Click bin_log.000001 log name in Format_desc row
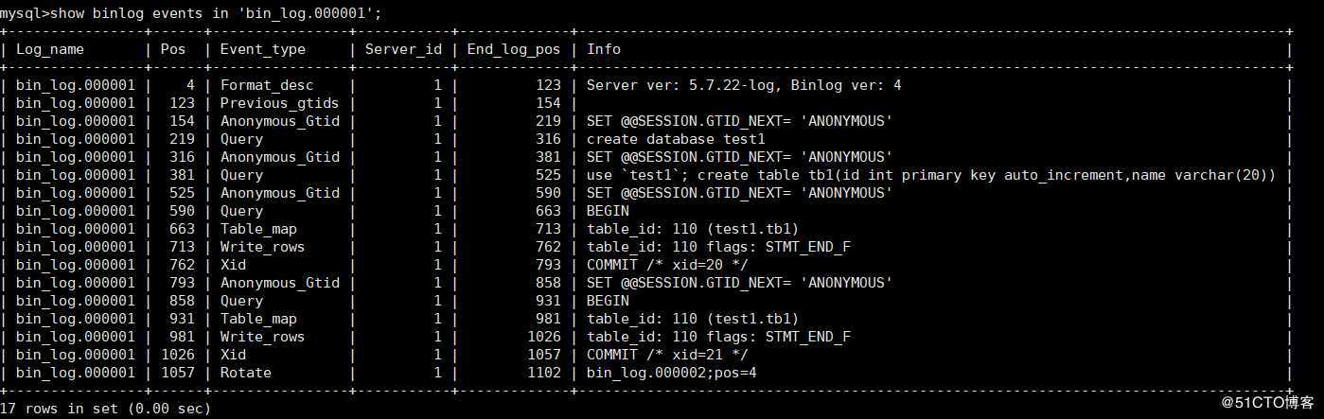 76,85
